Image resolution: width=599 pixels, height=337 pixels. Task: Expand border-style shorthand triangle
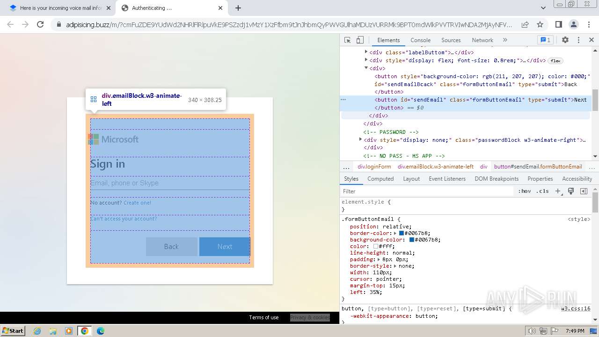coord(395,266)
